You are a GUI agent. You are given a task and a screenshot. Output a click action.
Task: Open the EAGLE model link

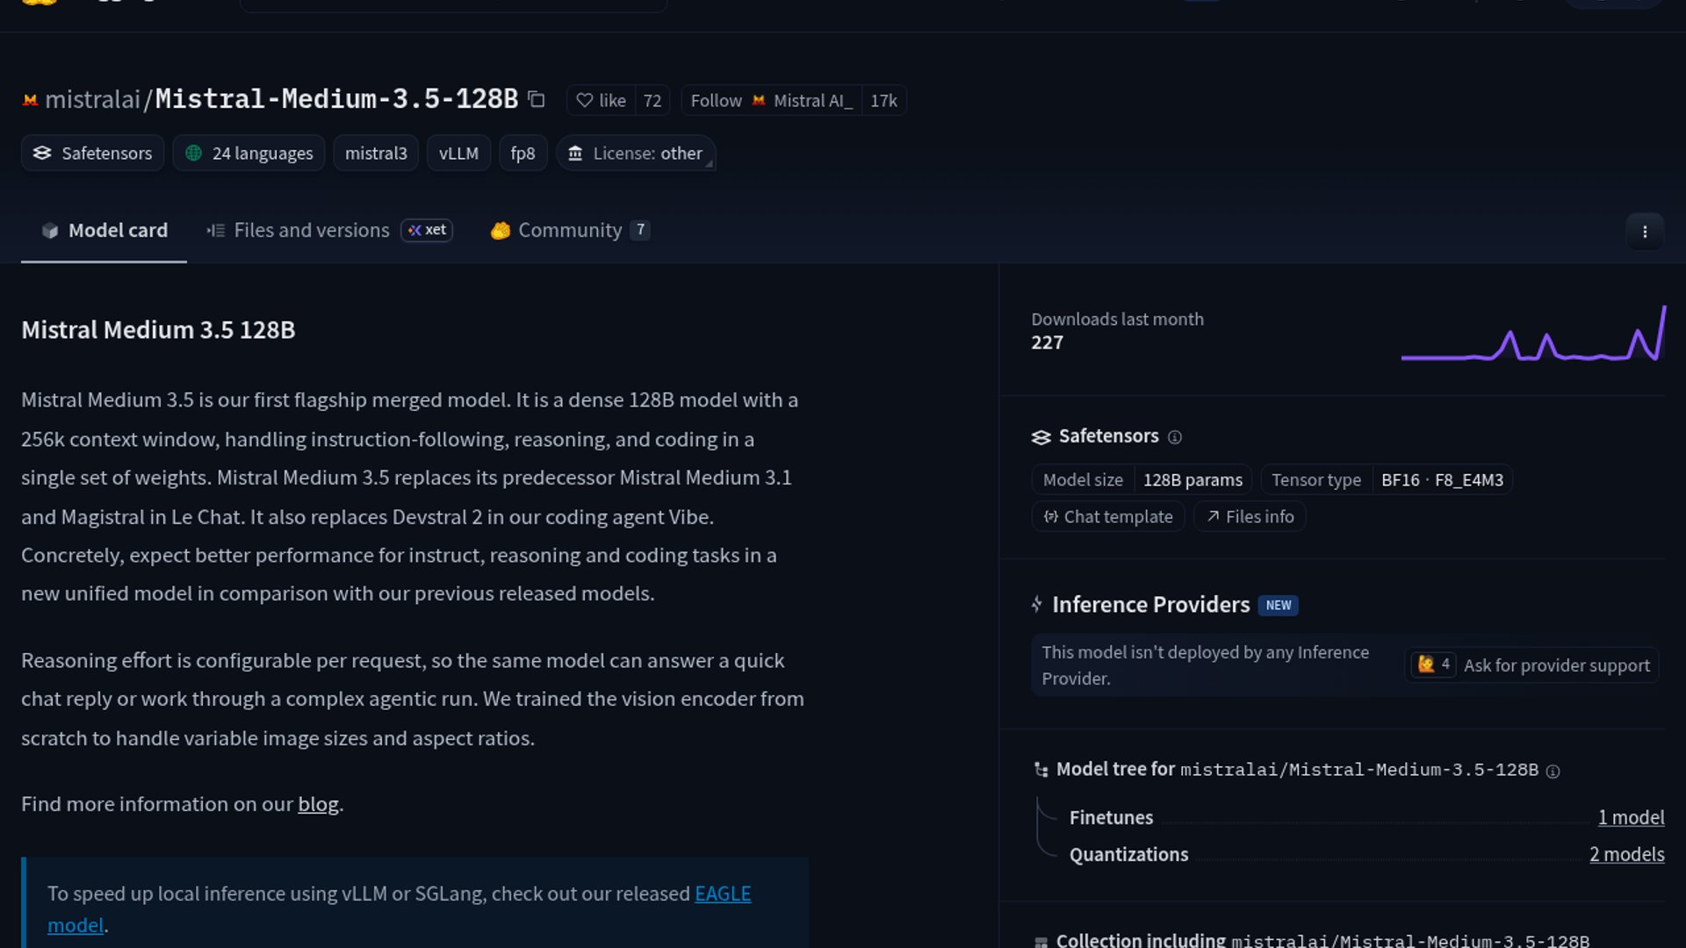722,894
